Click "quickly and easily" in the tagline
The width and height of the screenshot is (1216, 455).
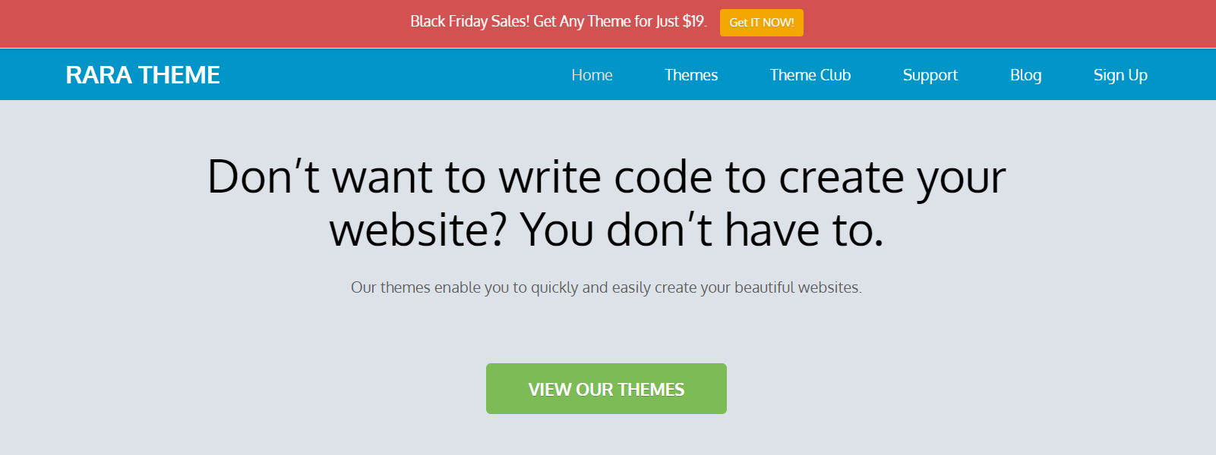pos(580,288)
